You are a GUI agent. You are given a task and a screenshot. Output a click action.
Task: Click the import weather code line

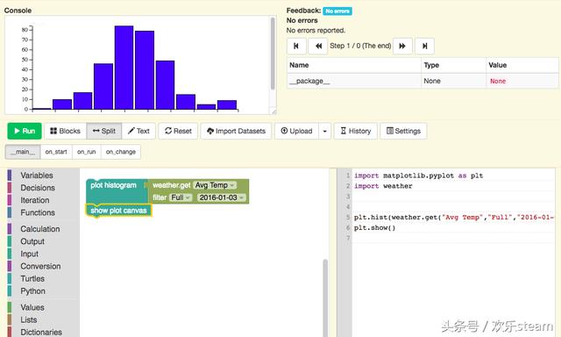coord(383,186)
